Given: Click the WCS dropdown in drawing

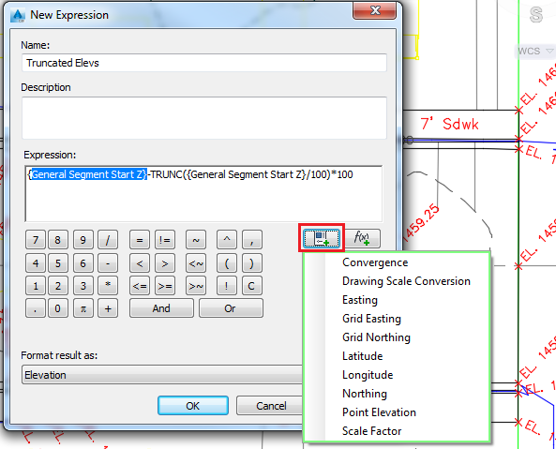Looking at the screenshot, I should tap(535, 51).
